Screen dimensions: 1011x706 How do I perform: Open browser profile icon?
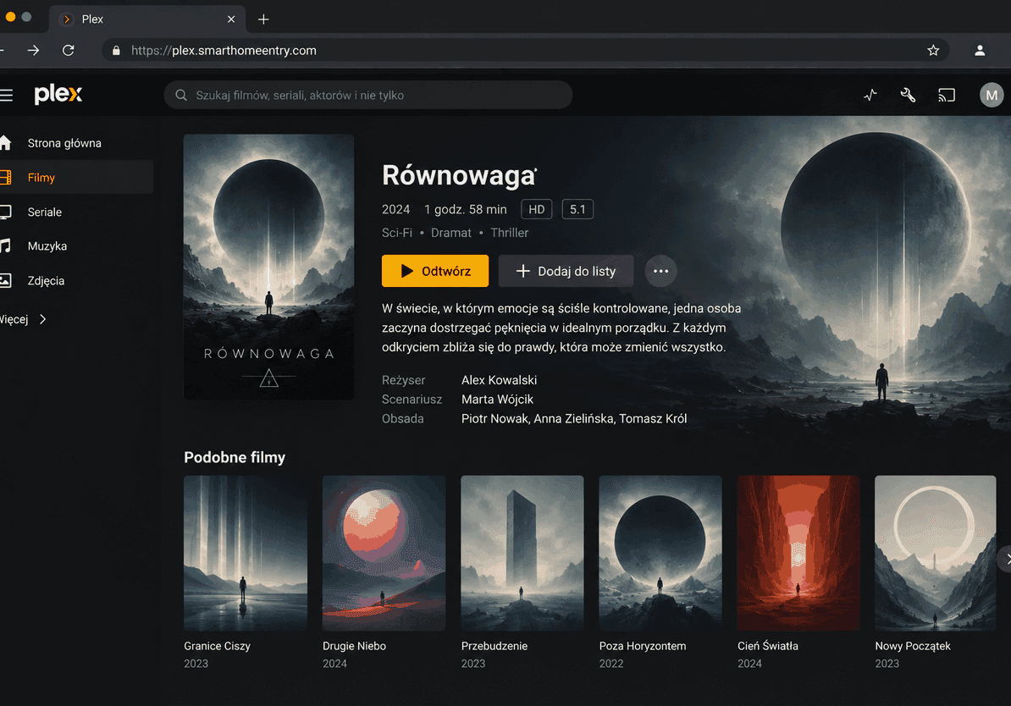[980, 50]
